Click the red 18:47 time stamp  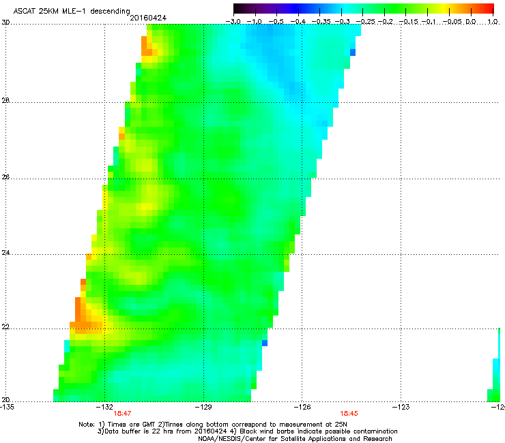122,414
